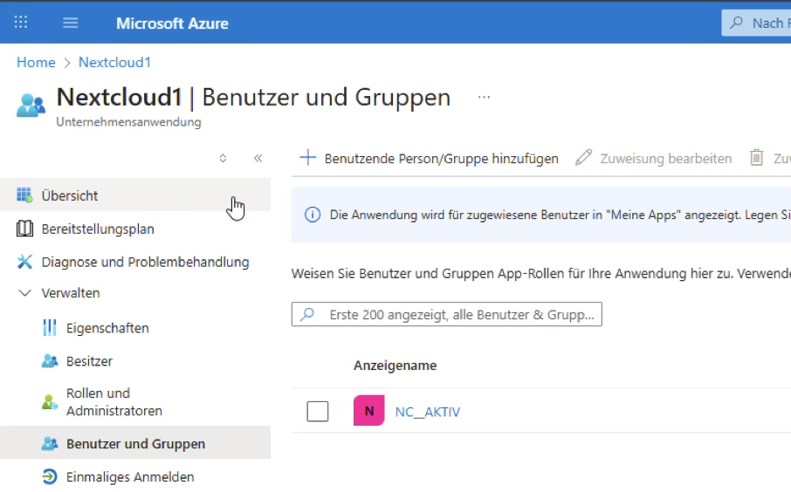This screenshot has width=791, height=492.
Task: Click the Diagnose und Problembehandlung tools icon
Action: coord(24,262)
